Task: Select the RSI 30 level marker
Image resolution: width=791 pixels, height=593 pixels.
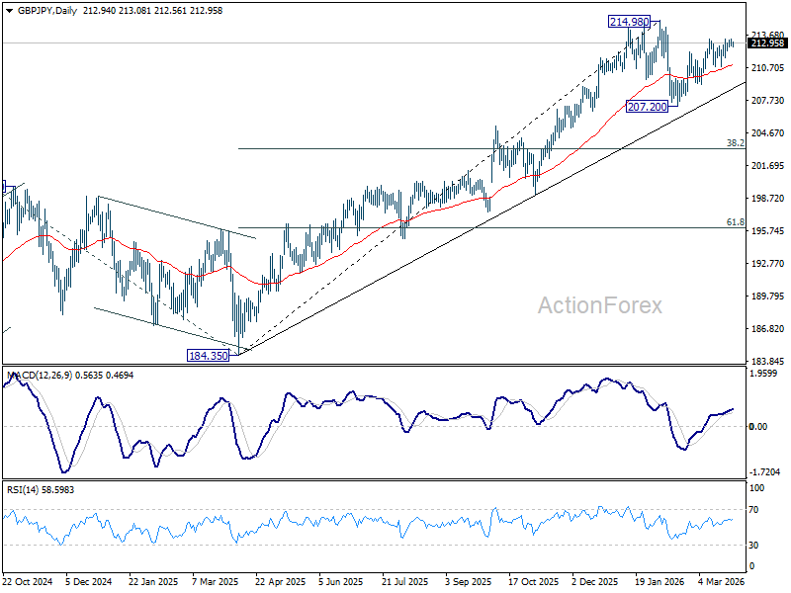Action: tap(753, 546)
